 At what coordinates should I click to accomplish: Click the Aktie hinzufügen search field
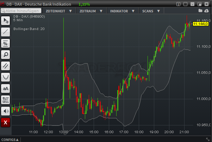[21, 11]
